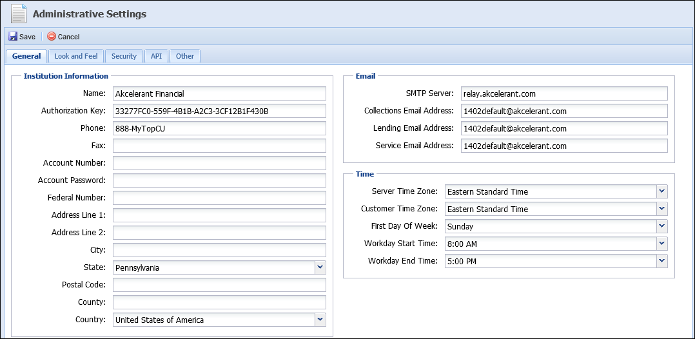Click the Address Line 1 field
This screenshot has width=695, height=339.
(x=219, y=215)
